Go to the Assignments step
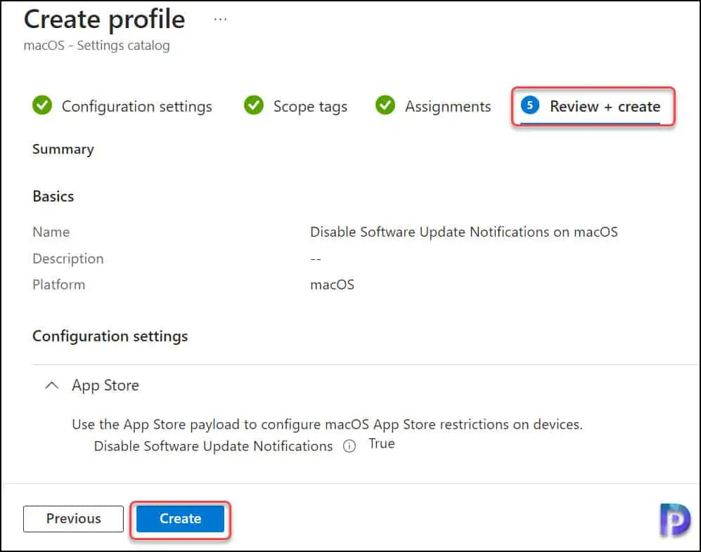Screen dimensions: 701x552 pyautogui.click(x=432, y=106)
